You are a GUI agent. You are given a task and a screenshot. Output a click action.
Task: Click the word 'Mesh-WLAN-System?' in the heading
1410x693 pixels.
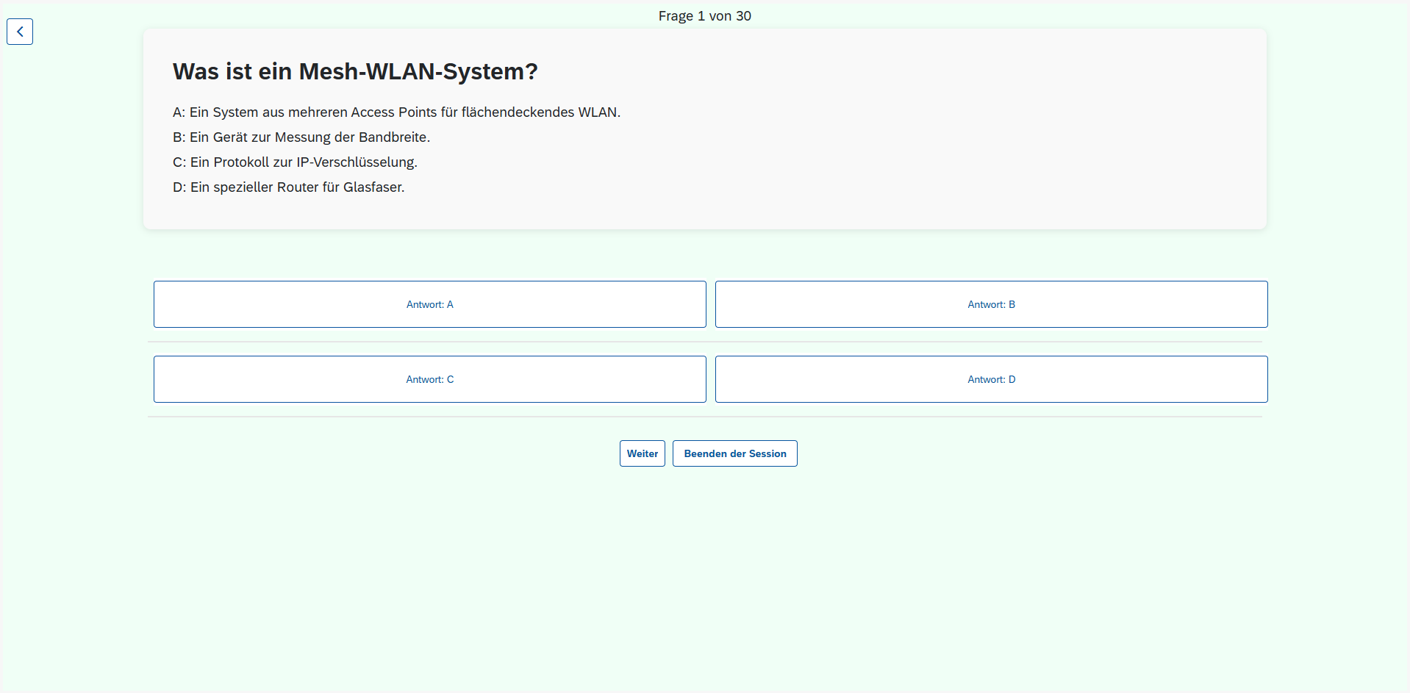click(418, 71)
